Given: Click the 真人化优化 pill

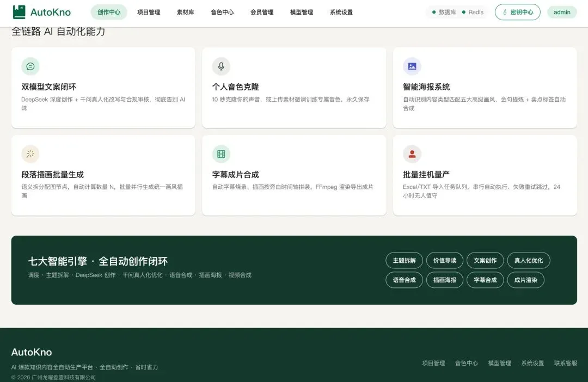Looking at the screenshot, I should [x=529, y=261].
